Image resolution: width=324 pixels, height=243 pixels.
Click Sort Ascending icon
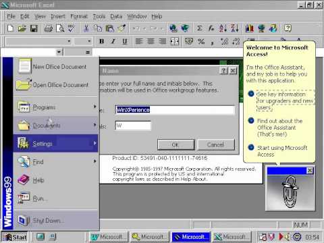pyautogui.click(x=223, y=28)
